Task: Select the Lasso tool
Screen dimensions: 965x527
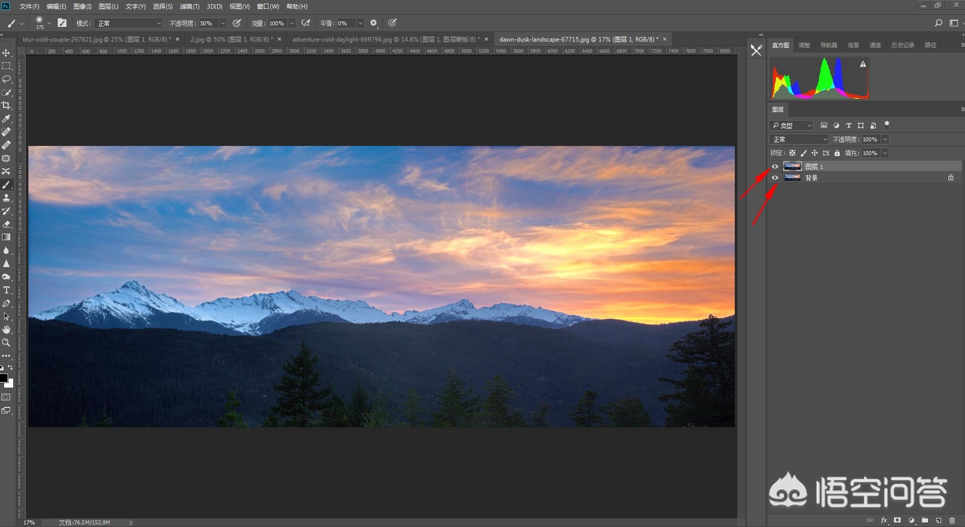Action: (x=6, y=79)
